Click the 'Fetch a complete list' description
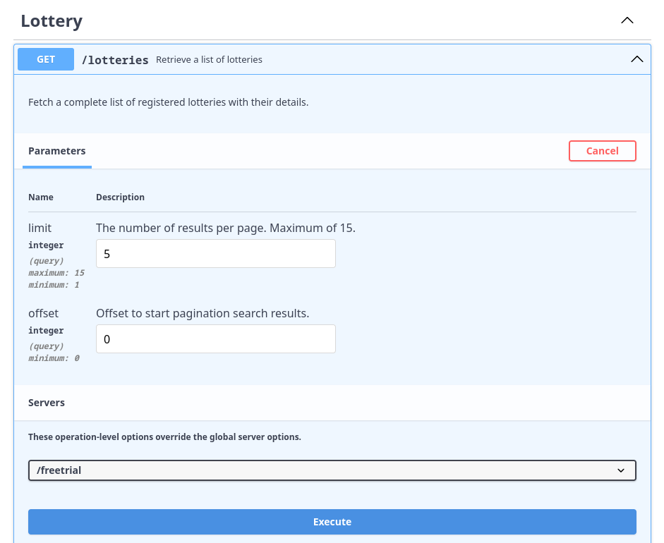This screenshot has height=543, width=664. click(x=169, y=102)
